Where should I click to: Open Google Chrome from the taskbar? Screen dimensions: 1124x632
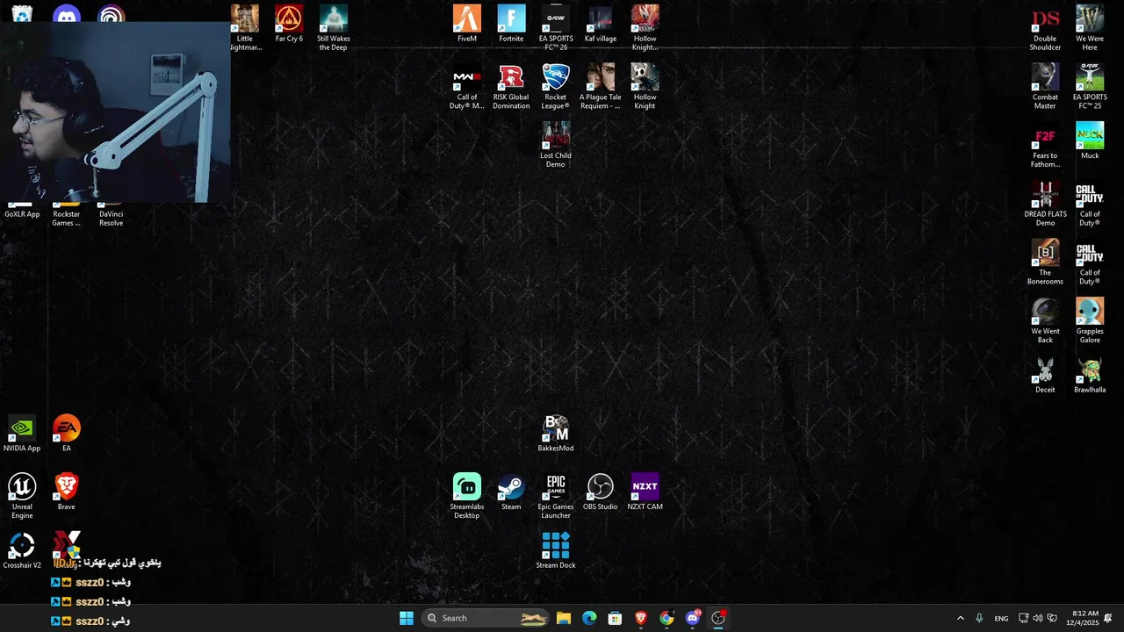[x=666, y=618]
